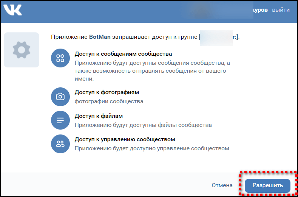Click the управление сообществом permission description

(151, 148)
